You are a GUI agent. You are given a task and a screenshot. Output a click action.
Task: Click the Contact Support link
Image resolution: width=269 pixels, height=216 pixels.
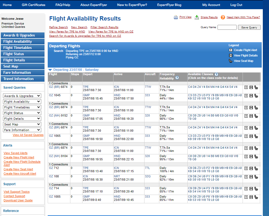(14, 196)
